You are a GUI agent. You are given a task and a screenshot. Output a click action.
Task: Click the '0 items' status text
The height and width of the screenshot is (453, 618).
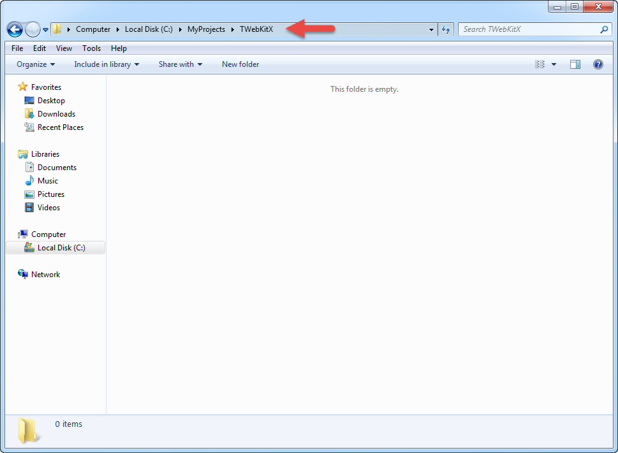(x=69, y=424)
